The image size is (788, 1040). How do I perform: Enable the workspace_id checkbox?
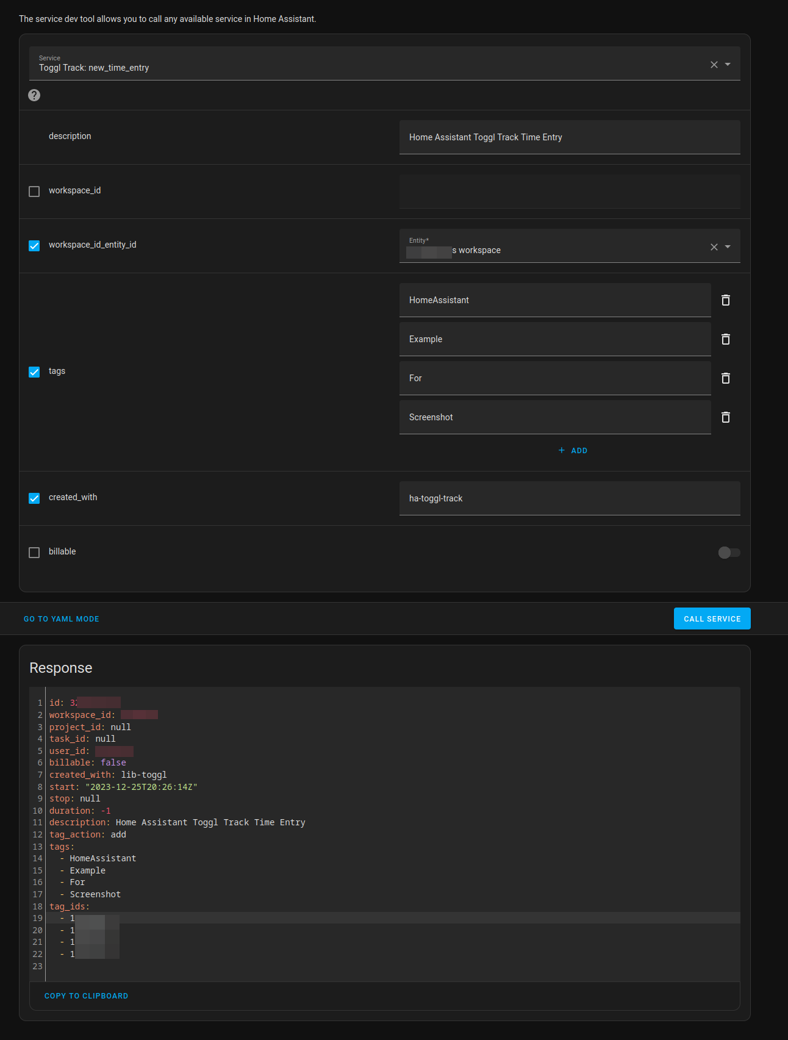click(34, 192)
